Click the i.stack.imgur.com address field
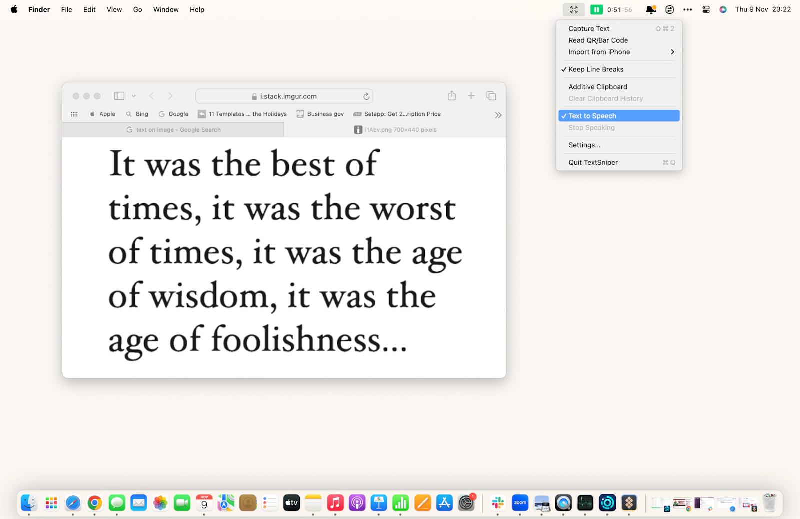This screenshot has width=800, height=519. tap(284, 96)
